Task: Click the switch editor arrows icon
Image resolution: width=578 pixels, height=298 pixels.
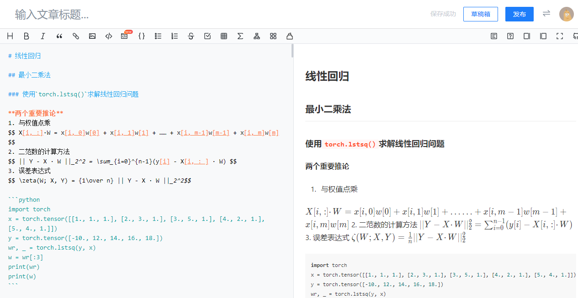Action: pos(546,14)
